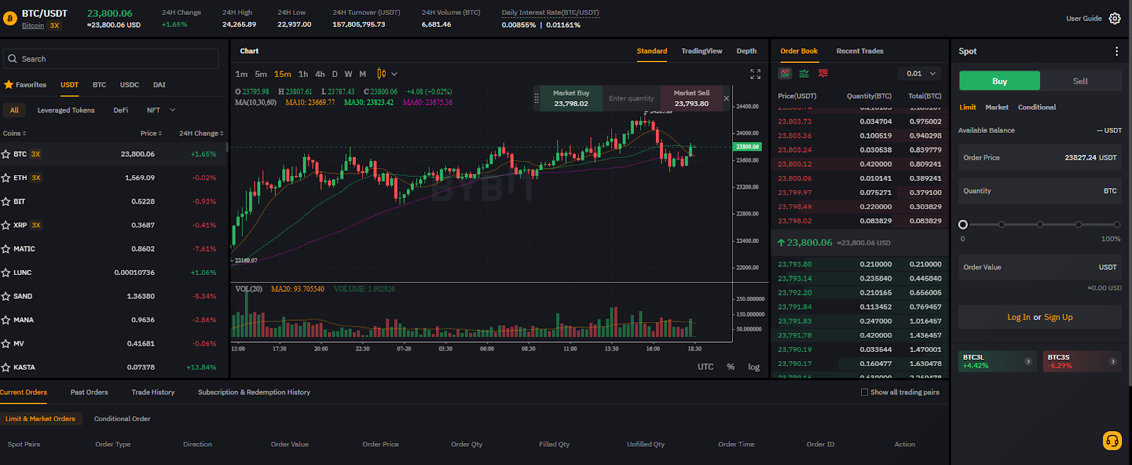Expand the chart fullscreen icon
The image size is (1132, 465).
756,74
